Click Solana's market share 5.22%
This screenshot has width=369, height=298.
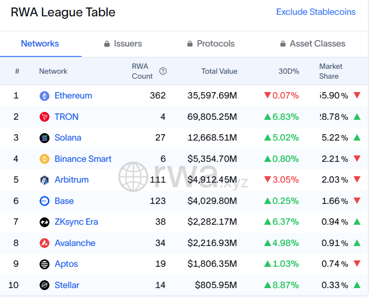(335, 138)
